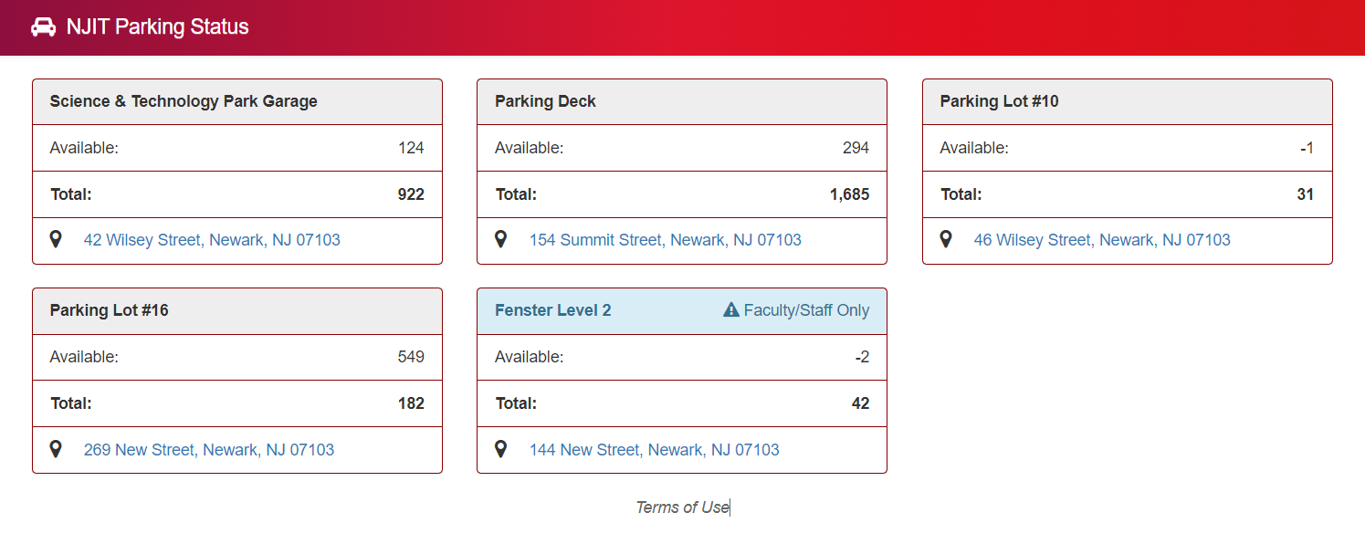This screenshot has height=544, width=1365.
Task: Click map pin beside 46 Wilsey Street
Action: coord(946,240)
